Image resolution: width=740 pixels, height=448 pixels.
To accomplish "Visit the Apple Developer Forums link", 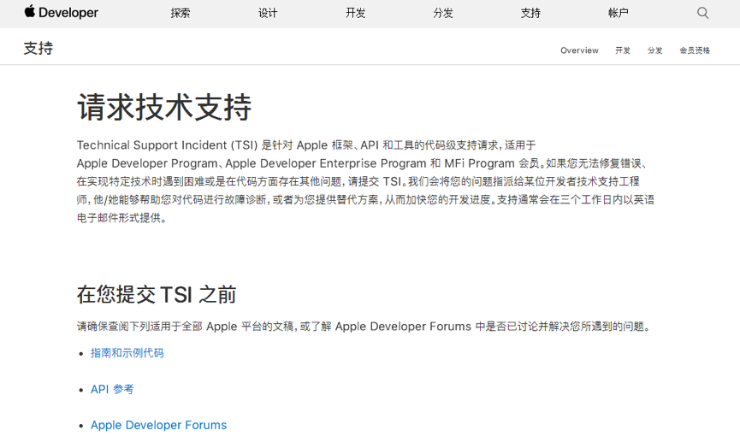I will [x=158, y=425].
